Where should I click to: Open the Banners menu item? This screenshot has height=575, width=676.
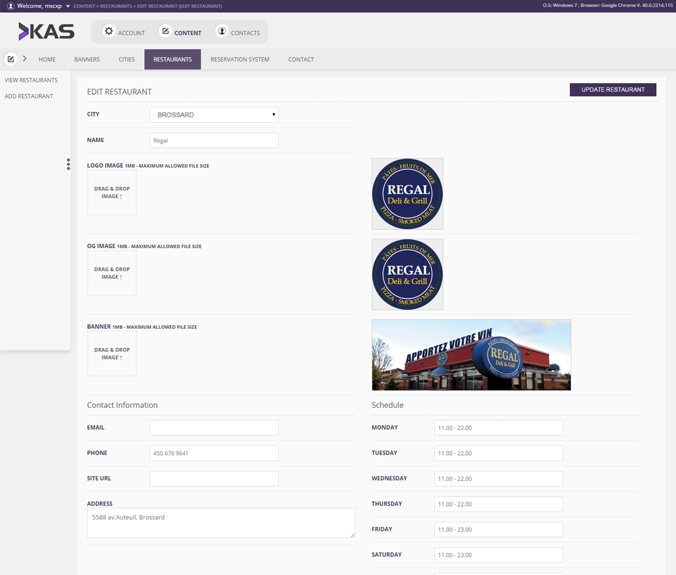coord(87,59)
